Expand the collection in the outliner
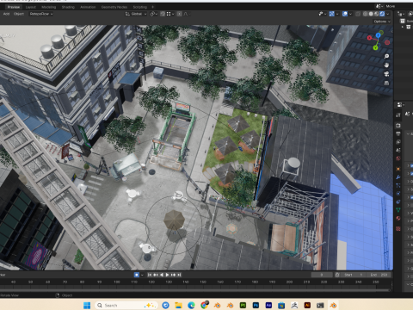Screen dimensions: 413x310 pyautogui.click(x=403, y=27)
